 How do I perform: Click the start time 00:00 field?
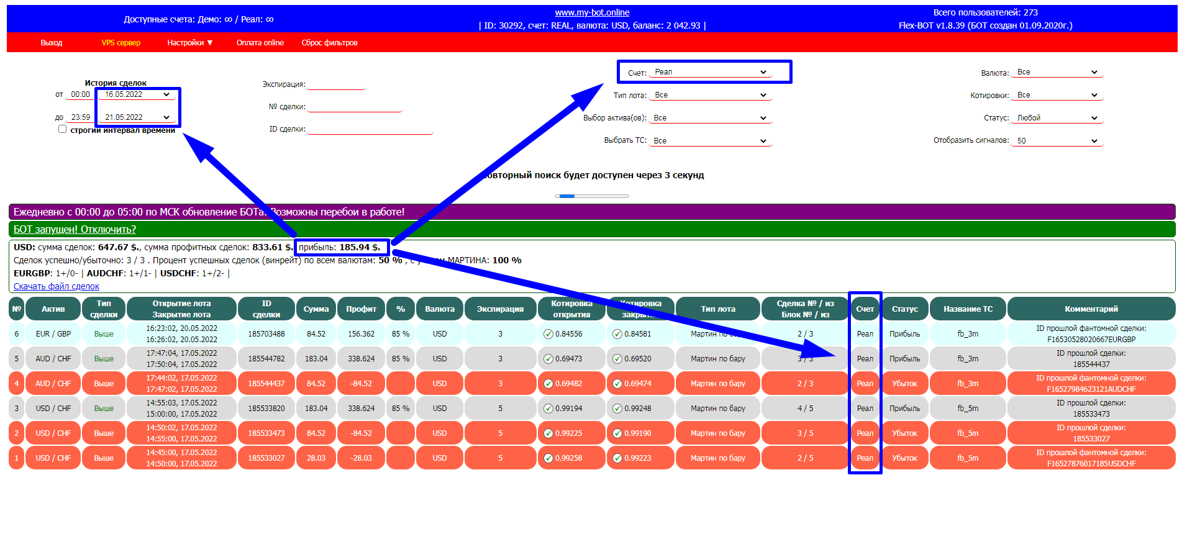coord(80,94)
